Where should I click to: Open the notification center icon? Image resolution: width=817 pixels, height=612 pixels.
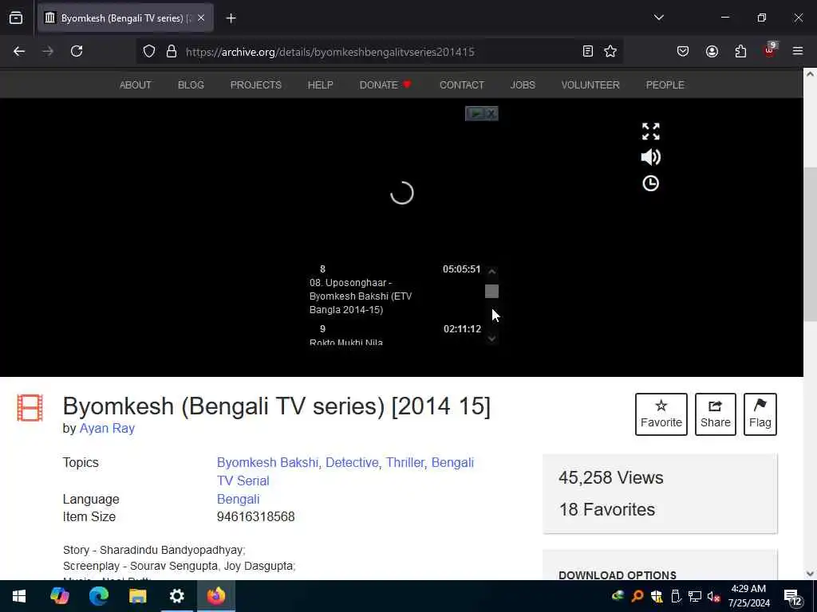[792, 598]
